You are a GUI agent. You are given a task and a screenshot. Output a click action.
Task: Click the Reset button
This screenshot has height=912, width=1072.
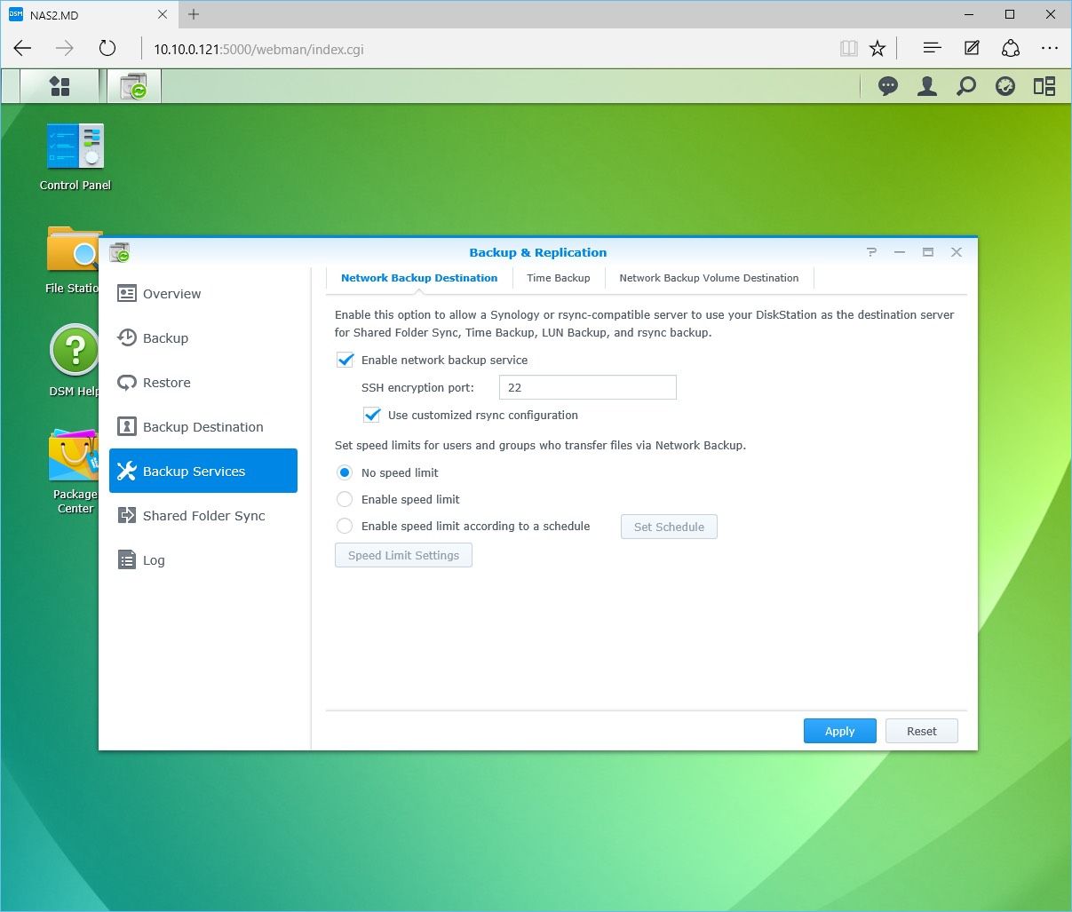[x=921, y=731]
